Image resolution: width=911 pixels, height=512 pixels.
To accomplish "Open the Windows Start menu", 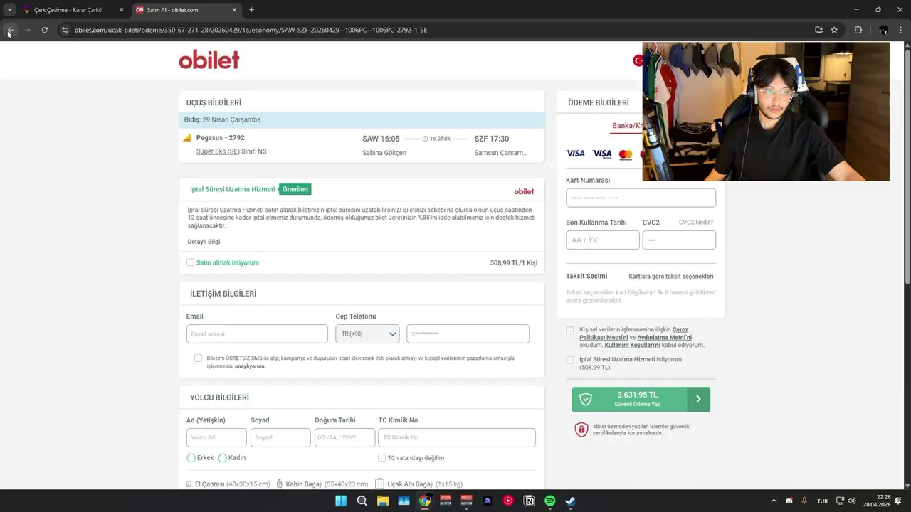I will coord(341,501).
